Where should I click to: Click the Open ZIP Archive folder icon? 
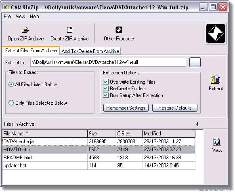(x=25, y=30)
